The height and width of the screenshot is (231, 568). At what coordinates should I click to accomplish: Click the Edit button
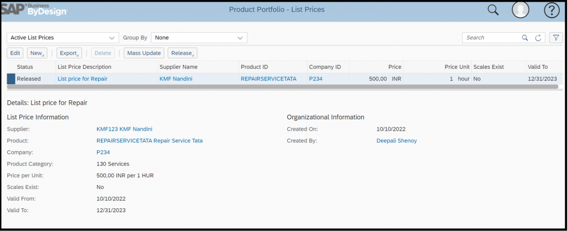tap(15, 53)
